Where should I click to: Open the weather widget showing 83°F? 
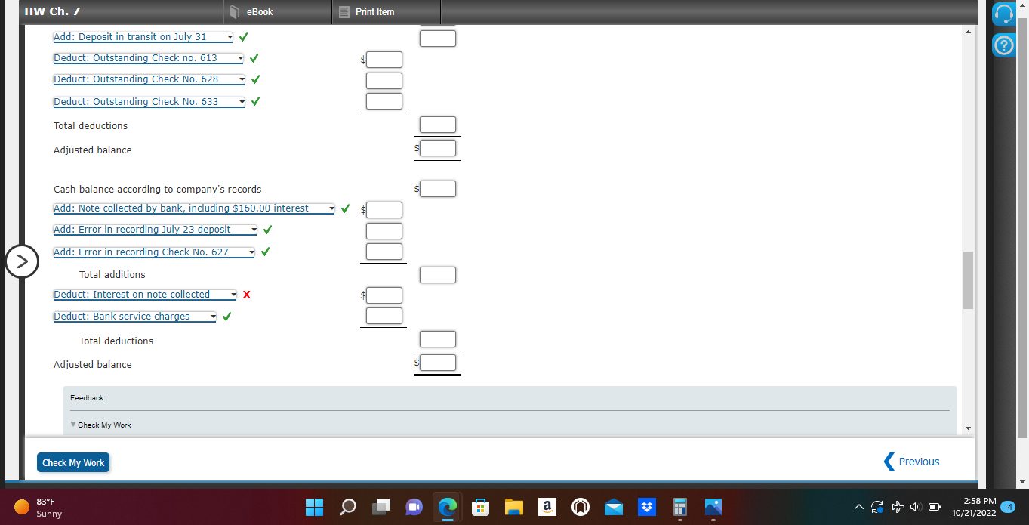38,507
